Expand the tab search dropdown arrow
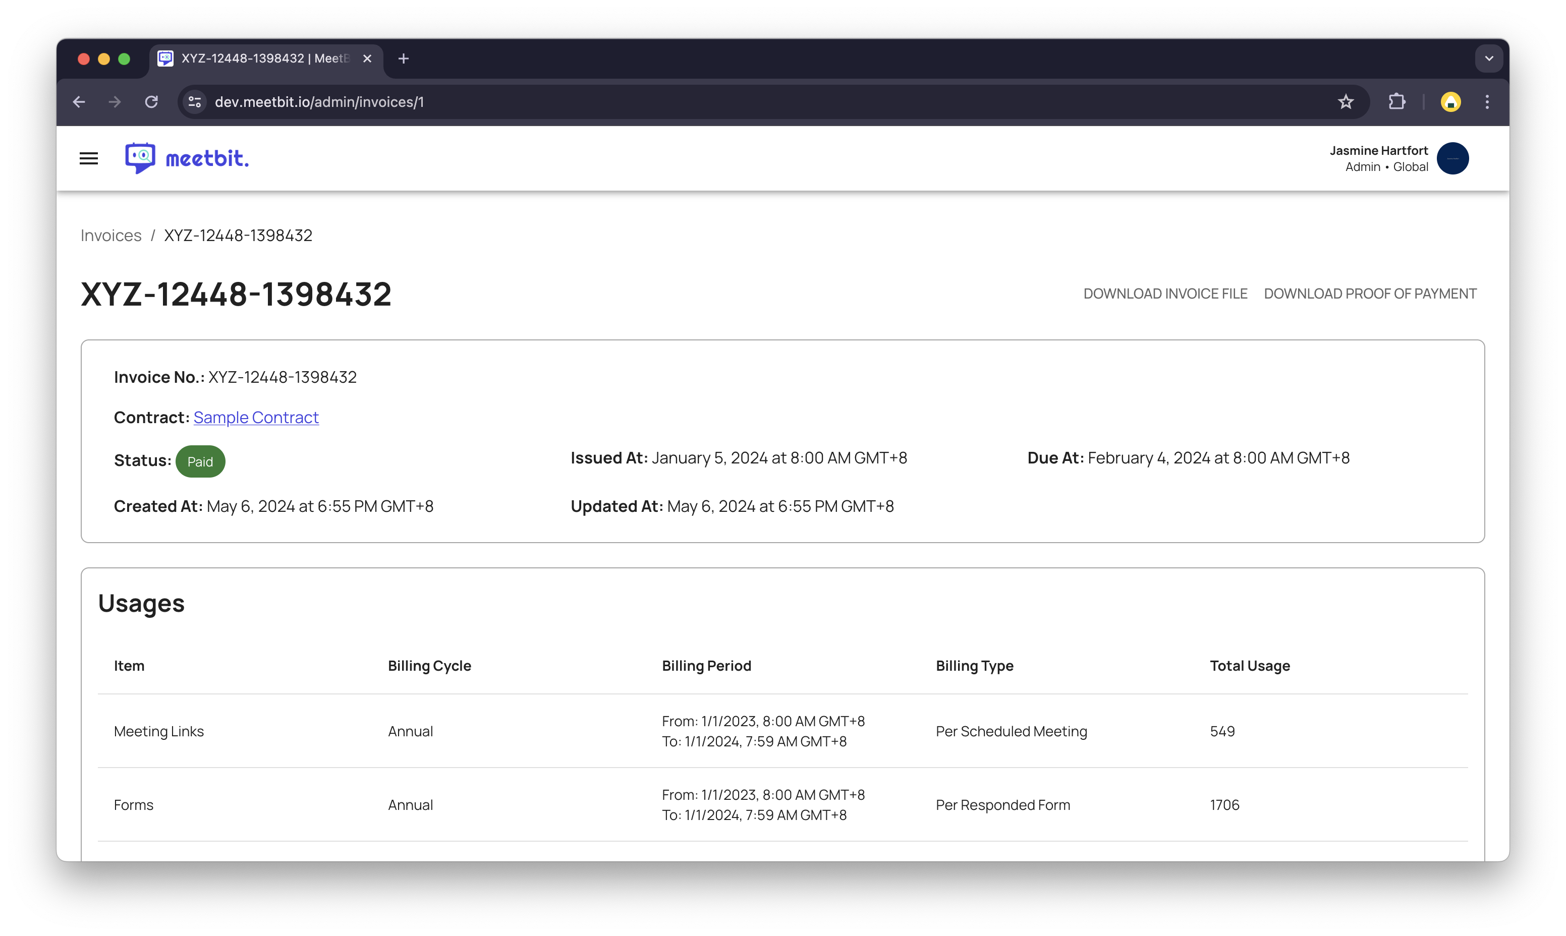Image resolution: width=1566 pixels, height=936 pixels. pyautogui.click(x=1488, y=58)
